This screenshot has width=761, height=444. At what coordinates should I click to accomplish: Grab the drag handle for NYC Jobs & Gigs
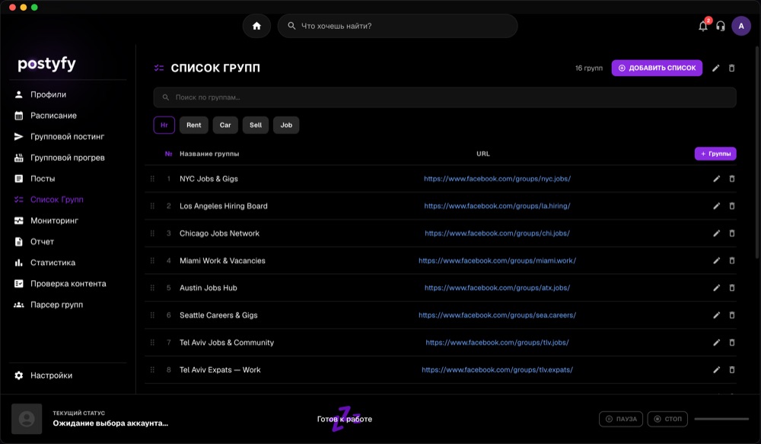(152, 179)
